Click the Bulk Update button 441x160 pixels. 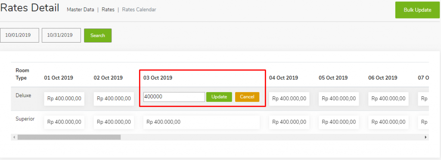(x=417, y=10)
